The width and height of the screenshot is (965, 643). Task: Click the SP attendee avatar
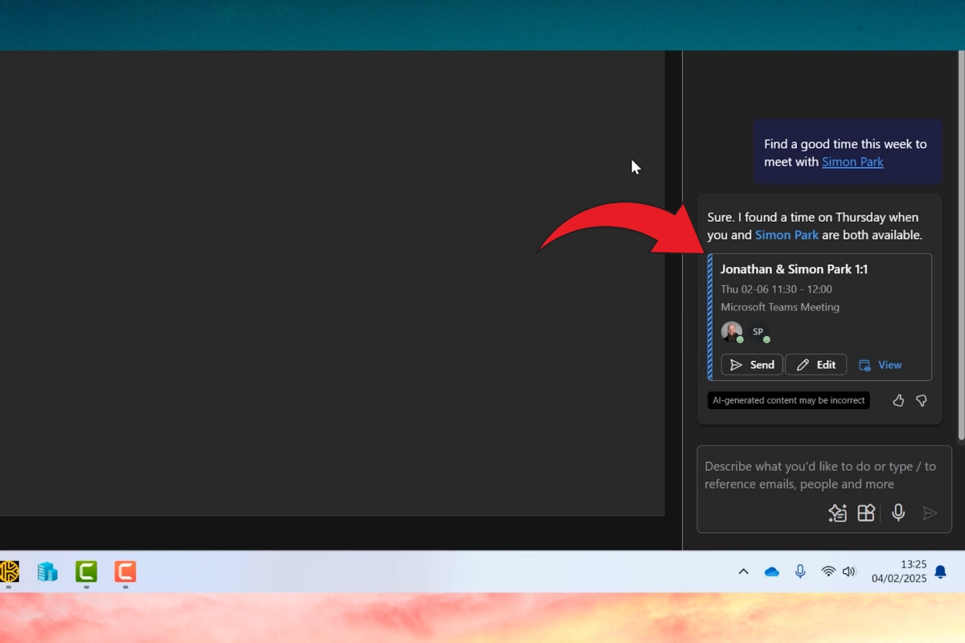point(758,331)
